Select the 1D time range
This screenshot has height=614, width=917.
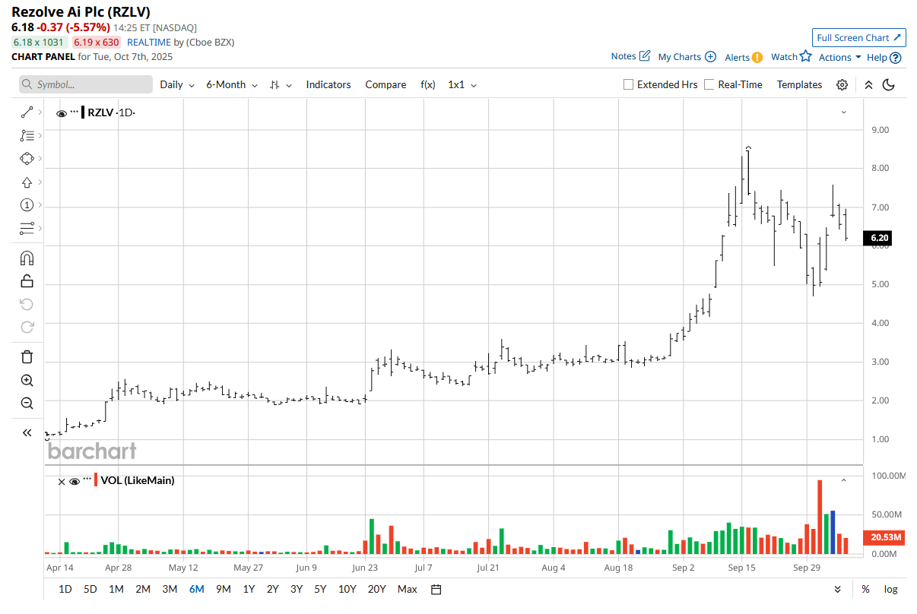point(65,589)
